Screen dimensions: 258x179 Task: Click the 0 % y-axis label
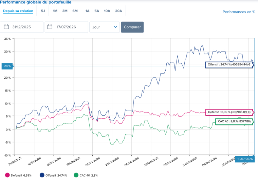point(8,130)
